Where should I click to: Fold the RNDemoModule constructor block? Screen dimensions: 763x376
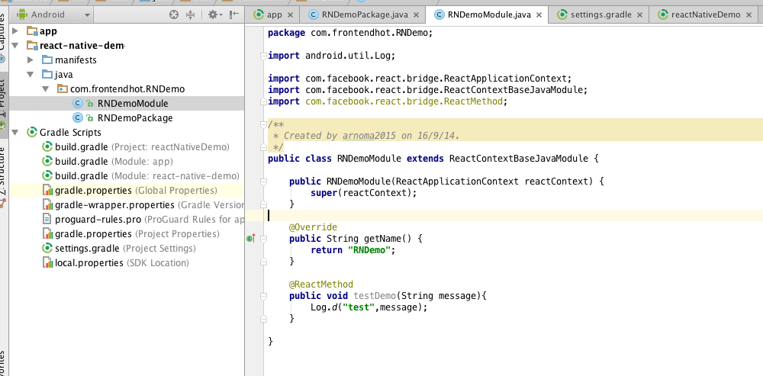coord(263,182)
